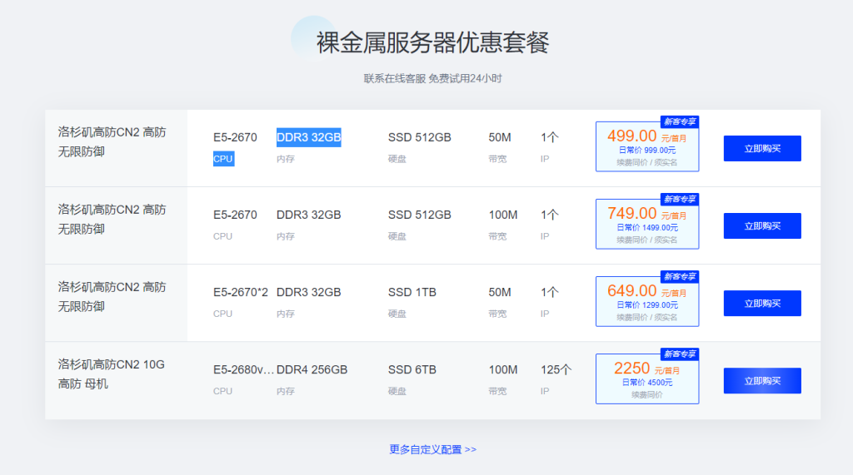Select buy now for the 649.00 plan
The height and width of the screenshot is (475, 853).
pyautogui.click(x=761, y=304)
